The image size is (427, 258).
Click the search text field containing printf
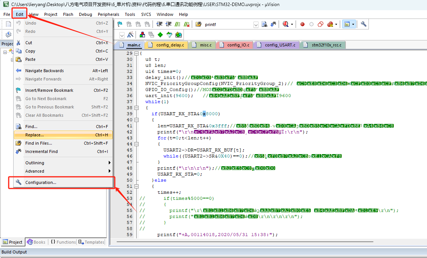228,25
